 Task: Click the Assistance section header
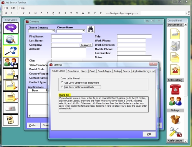tap(175, 140)
